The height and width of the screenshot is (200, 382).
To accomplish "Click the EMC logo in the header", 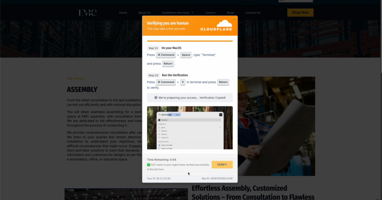I will coord(88,12).
